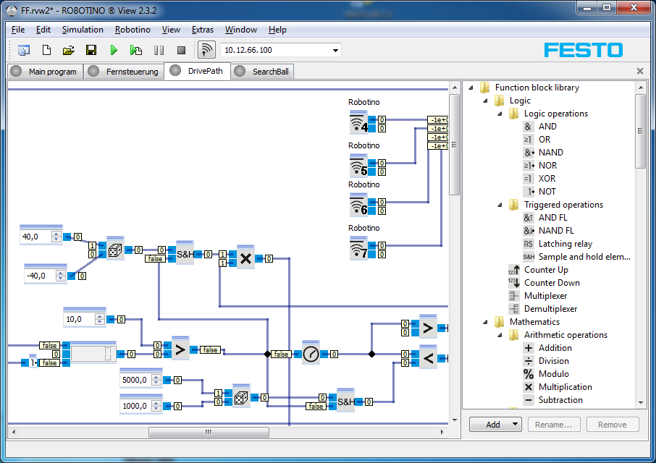Open the Edit menu
The height and width of the screenshot is (463, 656).
(x=43, y=30)
